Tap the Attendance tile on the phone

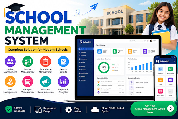pyautogui.click(x=170, y=70)
